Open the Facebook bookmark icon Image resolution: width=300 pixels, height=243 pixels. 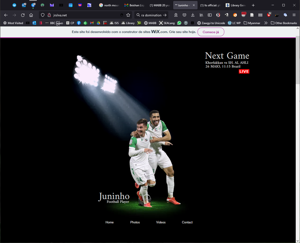coord(79,23)
